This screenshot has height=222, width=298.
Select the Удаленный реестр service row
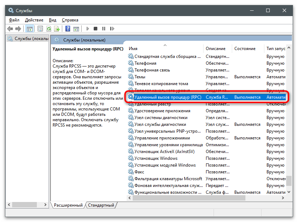152,104
